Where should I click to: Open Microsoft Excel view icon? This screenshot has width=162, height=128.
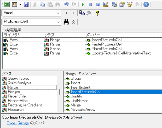(x=7, y=4)
